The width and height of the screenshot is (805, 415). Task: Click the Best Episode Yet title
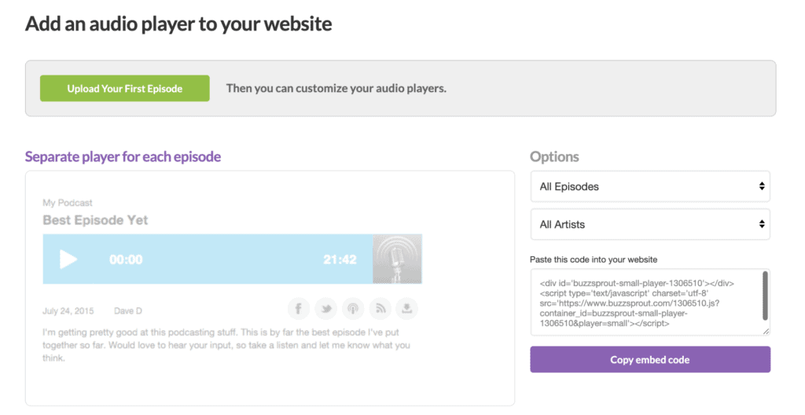(95, 220)
